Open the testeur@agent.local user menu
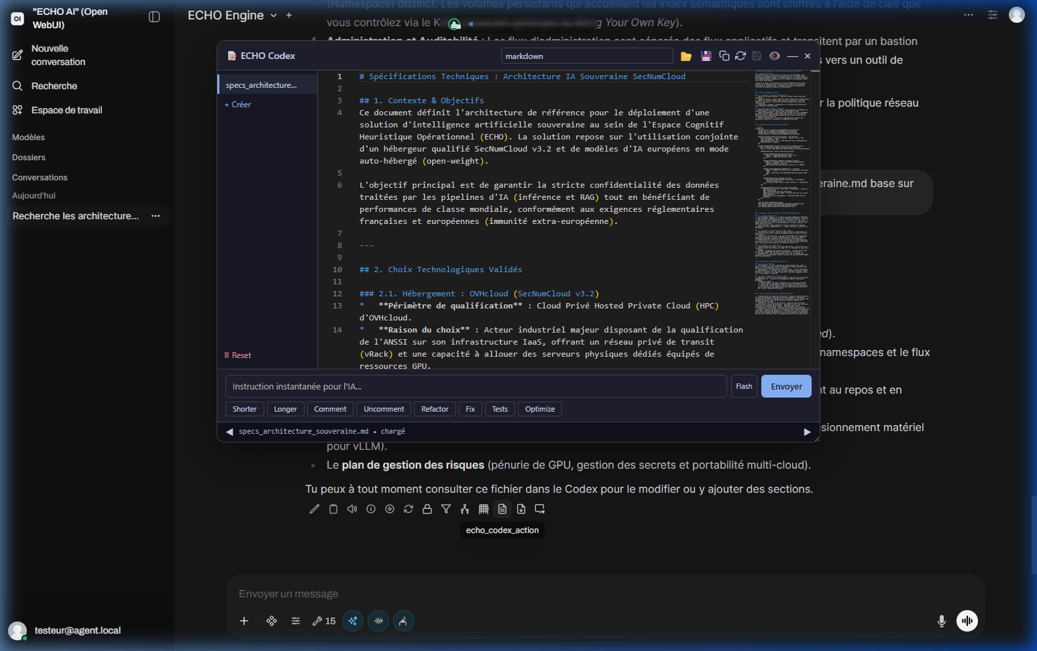This screenshot has width=1037, height=651. pyautogui.click(x=66, y=630)
